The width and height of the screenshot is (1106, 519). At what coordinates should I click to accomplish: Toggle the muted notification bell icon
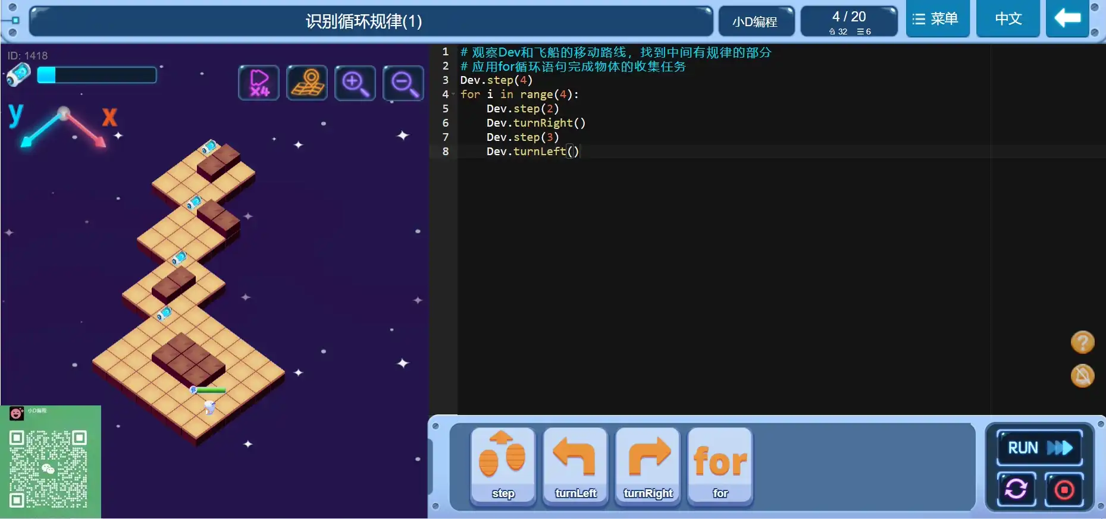(1082, 376)
